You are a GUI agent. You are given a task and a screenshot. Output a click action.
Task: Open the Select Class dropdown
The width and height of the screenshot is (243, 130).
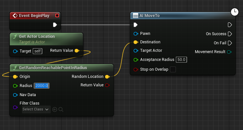coord(36,109)
